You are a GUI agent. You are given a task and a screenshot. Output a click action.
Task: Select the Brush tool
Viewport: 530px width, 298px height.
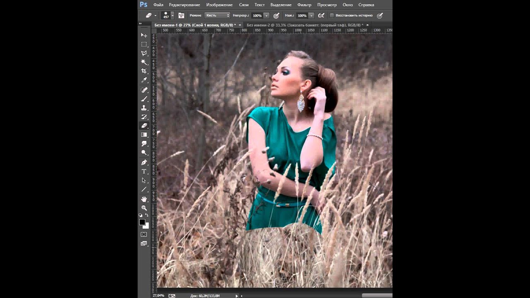144,99
